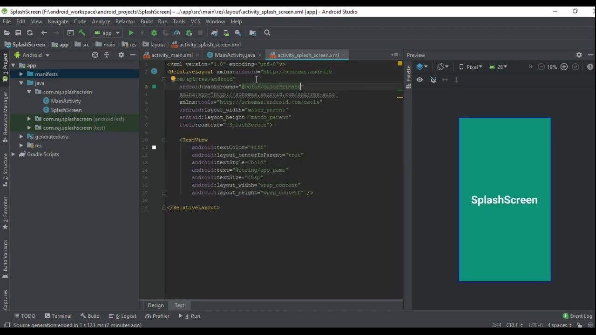Click Sync Project with Gradle Files icon

pyautogui.click(x=214, y=33)
